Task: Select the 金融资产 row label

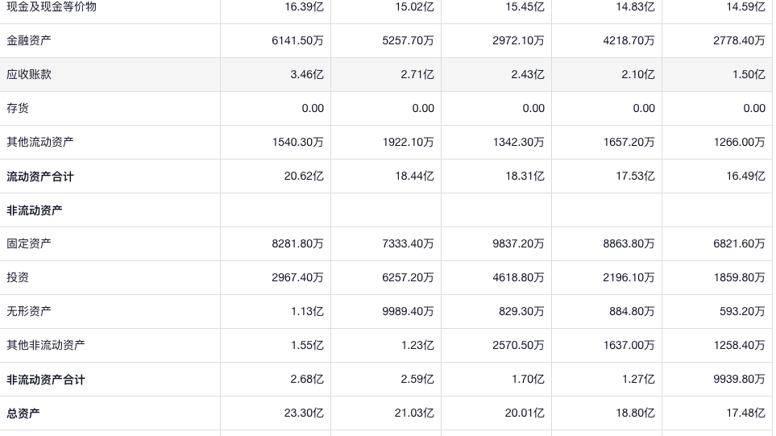Action: 29,40
